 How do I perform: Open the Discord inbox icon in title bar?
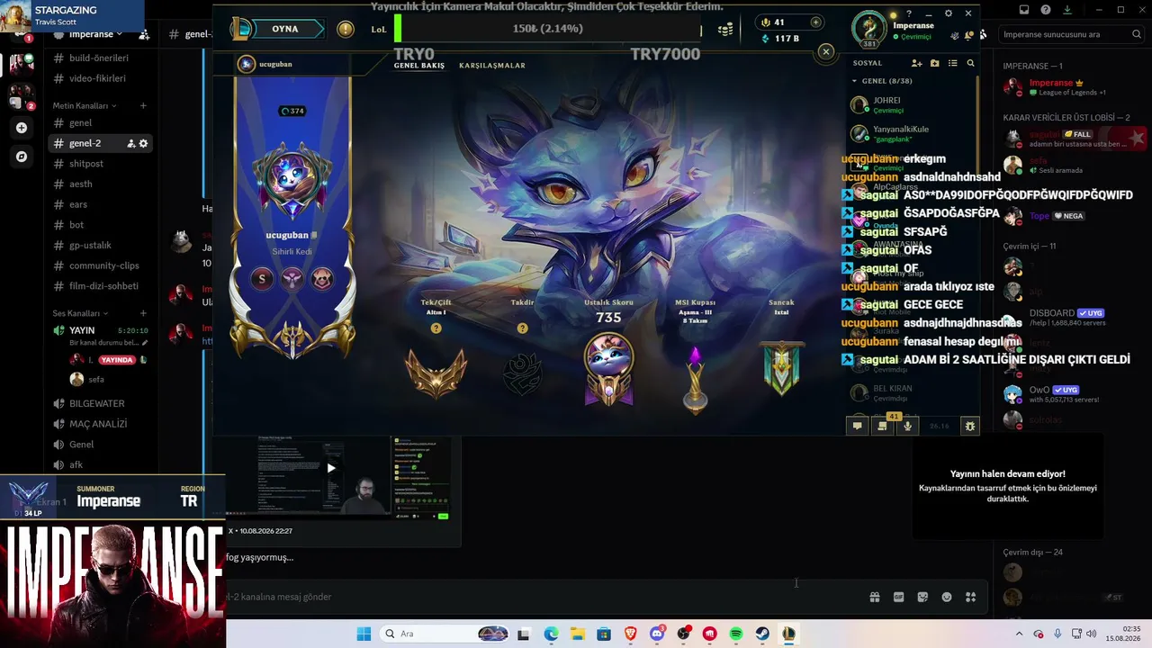pyautogui.click(x=1024, y=10)
